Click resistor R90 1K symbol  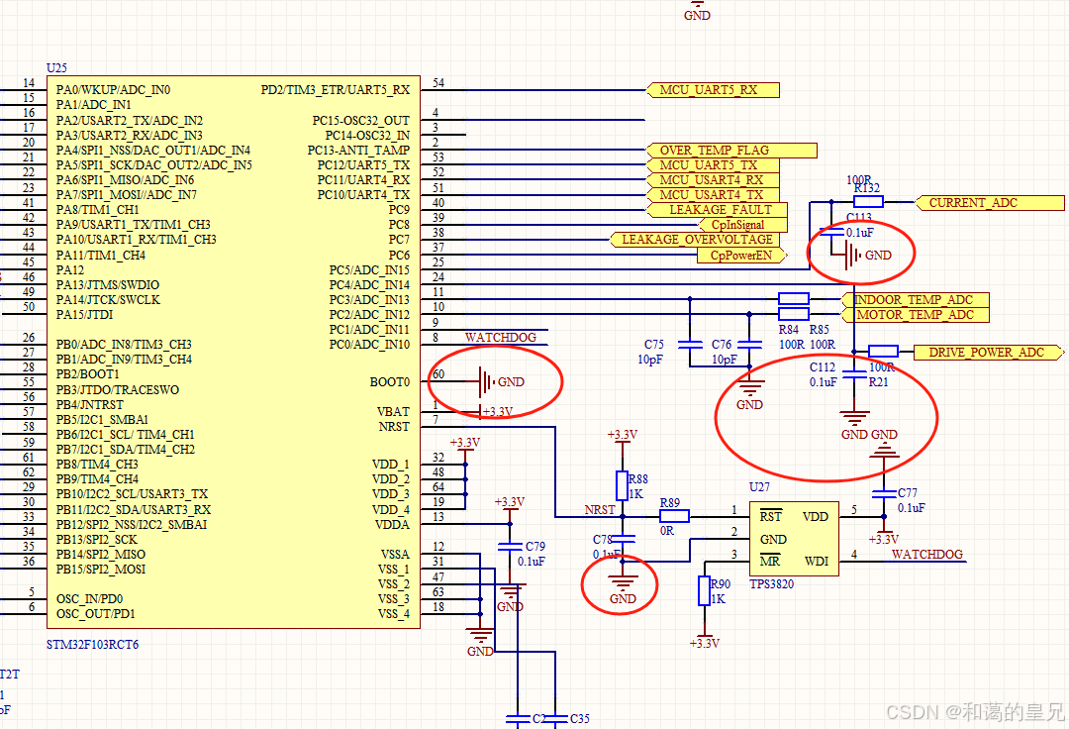[x=705, y=590]
